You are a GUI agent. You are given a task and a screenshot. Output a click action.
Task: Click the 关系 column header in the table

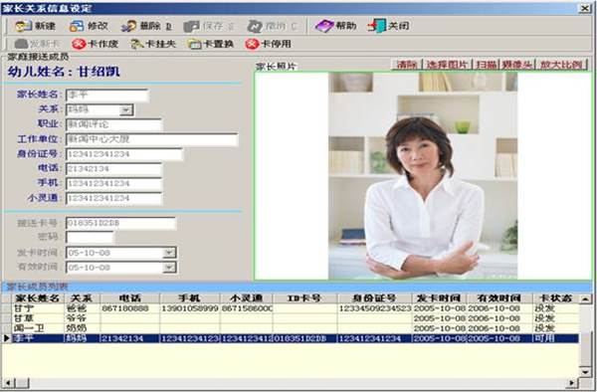82,298
